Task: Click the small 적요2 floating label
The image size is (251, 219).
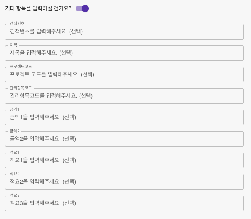Action: point(15,174)
